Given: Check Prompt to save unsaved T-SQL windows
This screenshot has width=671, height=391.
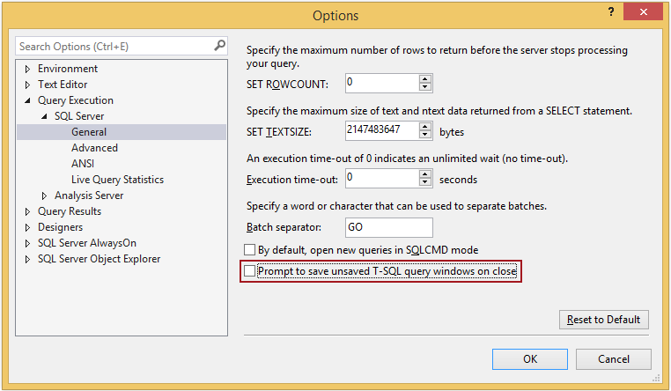Looking at the screenshot, I should pos(250,271).
